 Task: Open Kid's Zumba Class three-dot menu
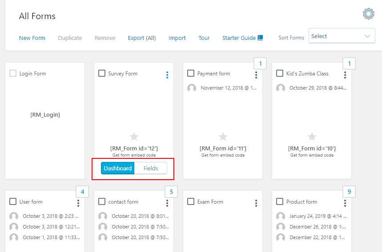tap(345, 75)
